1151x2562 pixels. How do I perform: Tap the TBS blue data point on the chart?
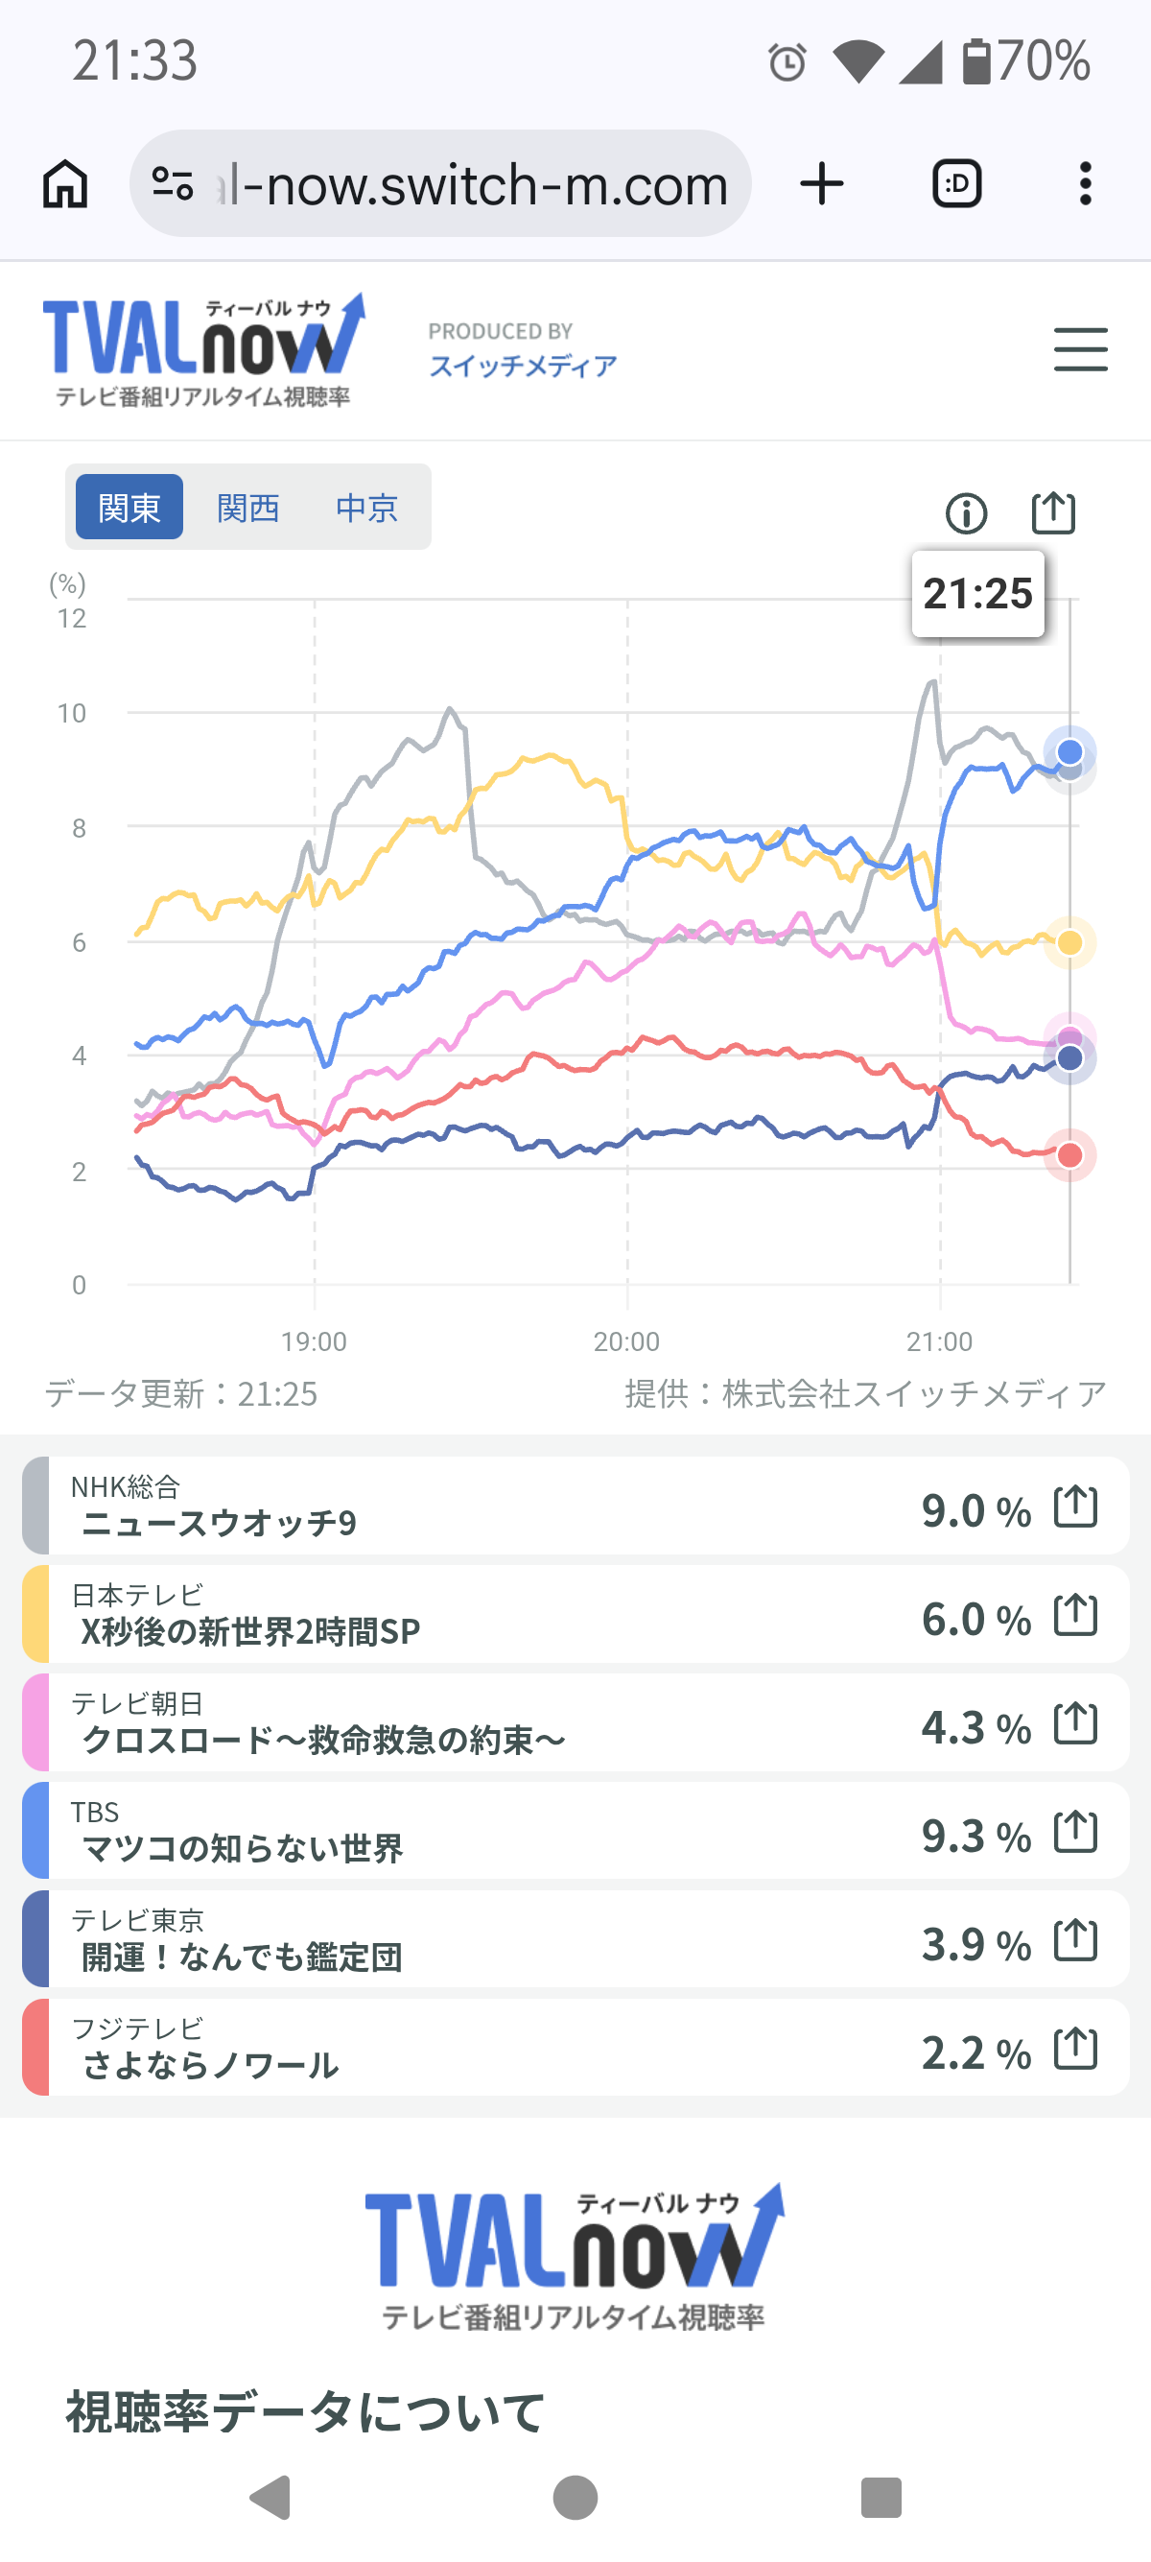(1069, 752)
